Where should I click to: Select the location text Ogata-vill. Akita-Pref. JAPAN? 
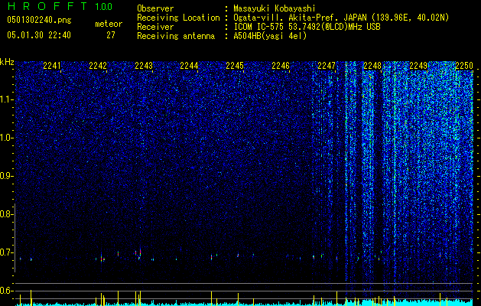(300, 18)
